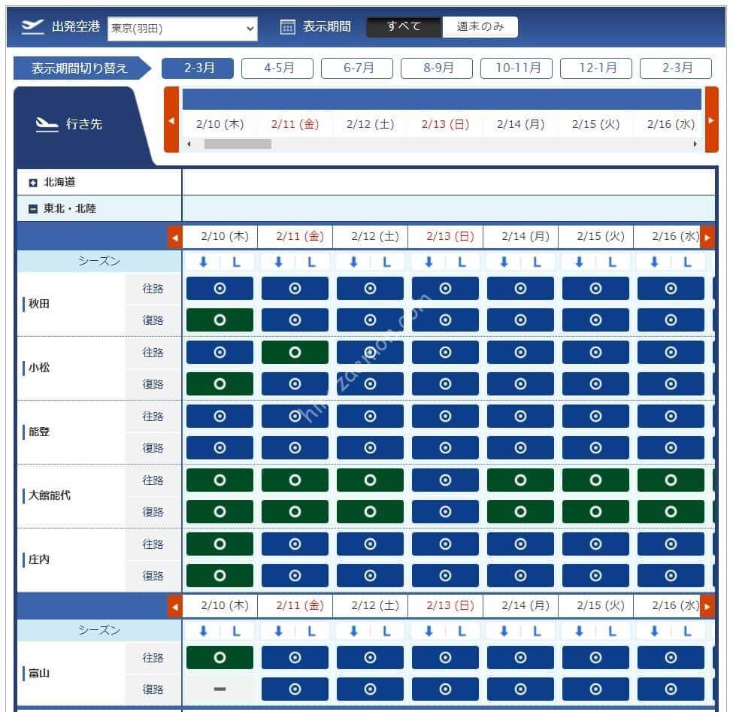Screen dimensions: 733x712
Task: Switch to the 4-5月 period tab
Action: pos(277,68)
